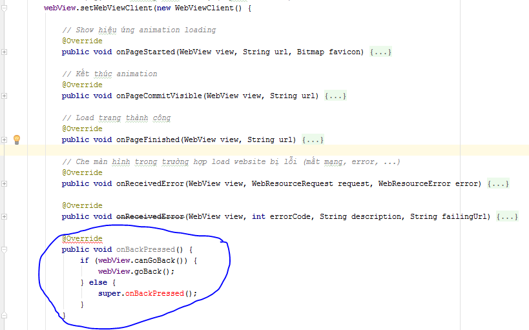
Task: Expand the onPageStarted method fold marker
Action: (x=4, y=52)
